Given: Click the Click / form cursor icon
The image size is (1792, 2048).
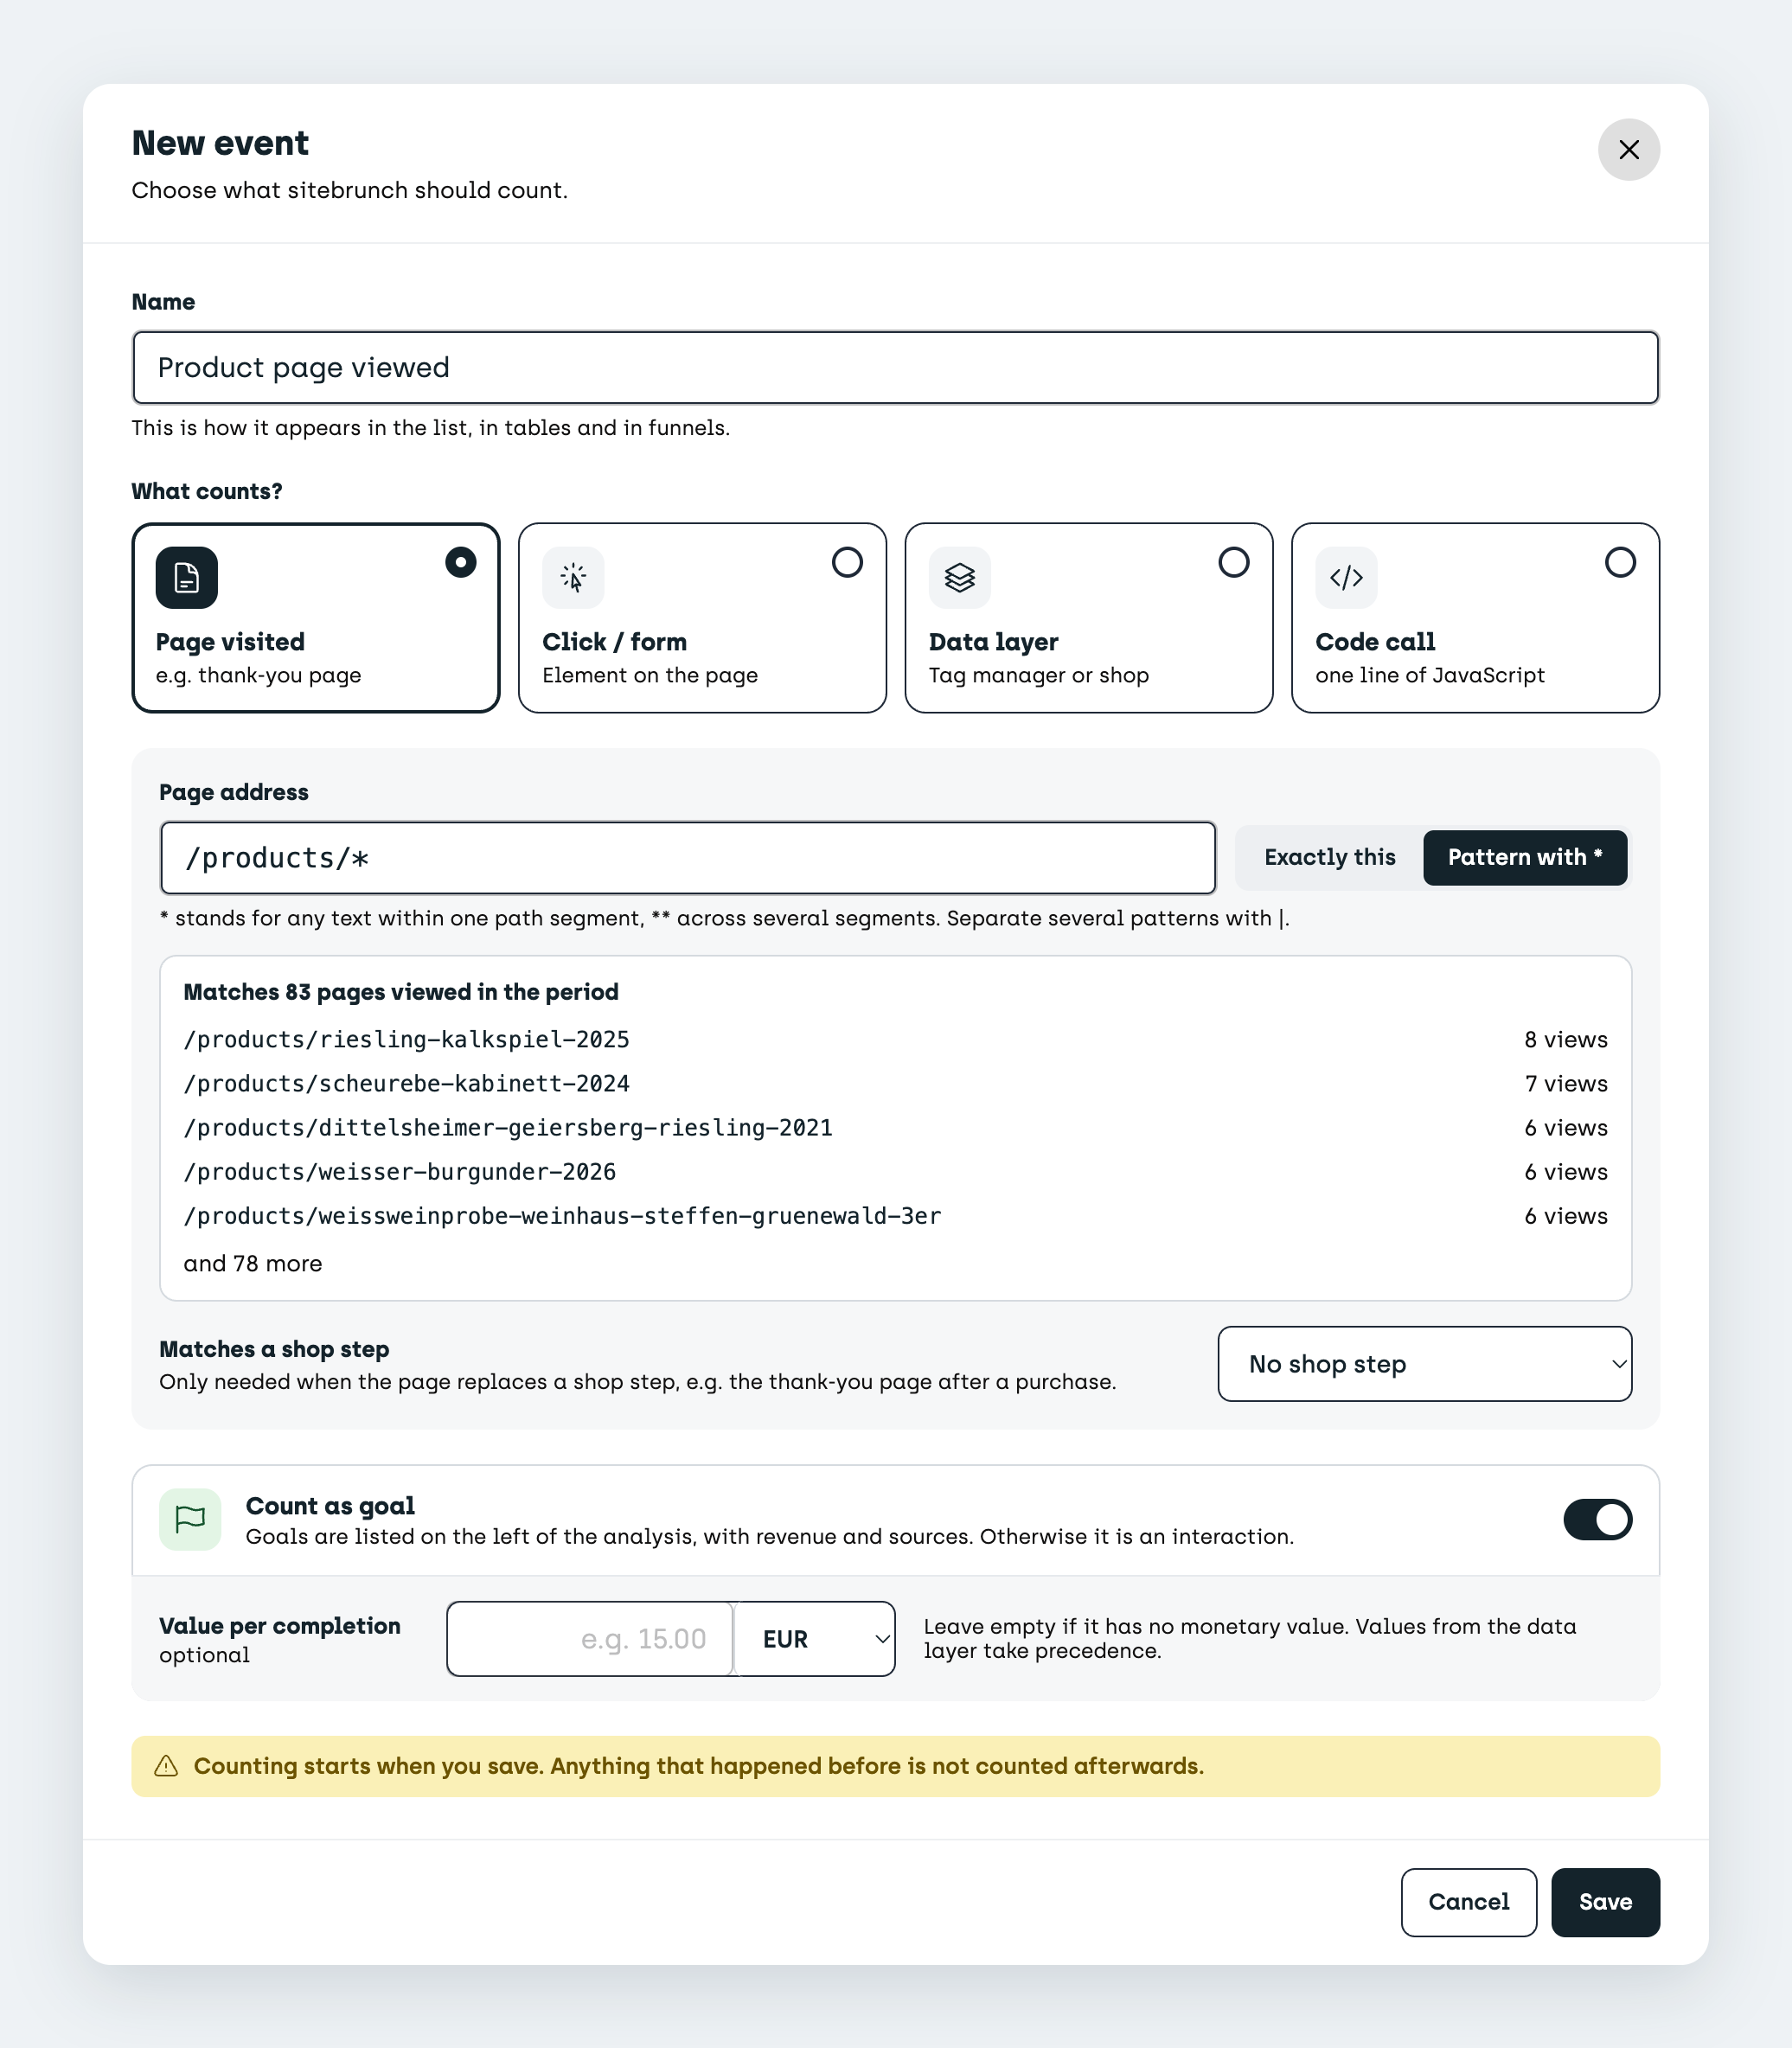Looking at the screenshot, I should [x=573, y=577].
